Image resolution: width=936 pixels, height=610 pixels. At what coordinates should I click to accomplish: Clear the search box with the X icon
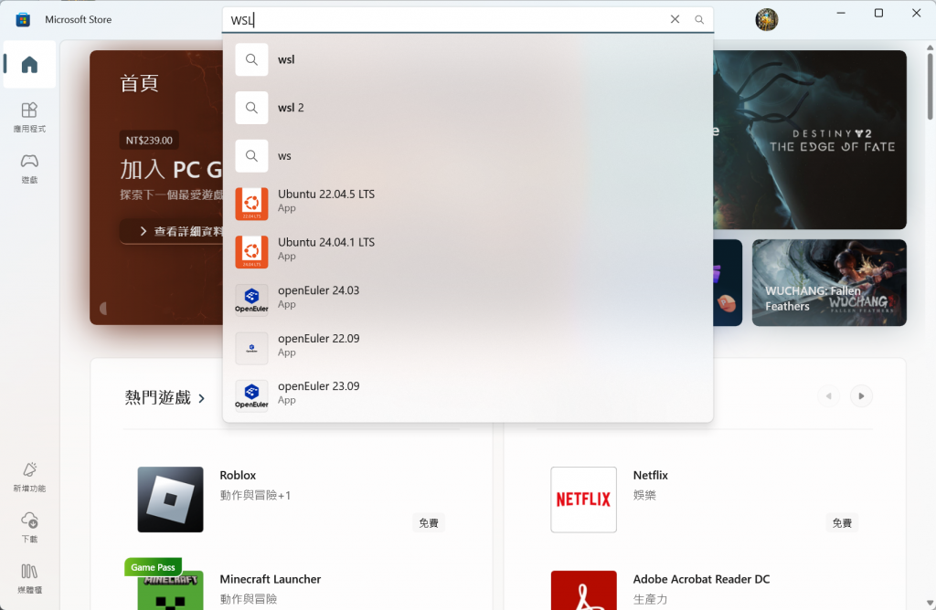[x=675, y=19]
